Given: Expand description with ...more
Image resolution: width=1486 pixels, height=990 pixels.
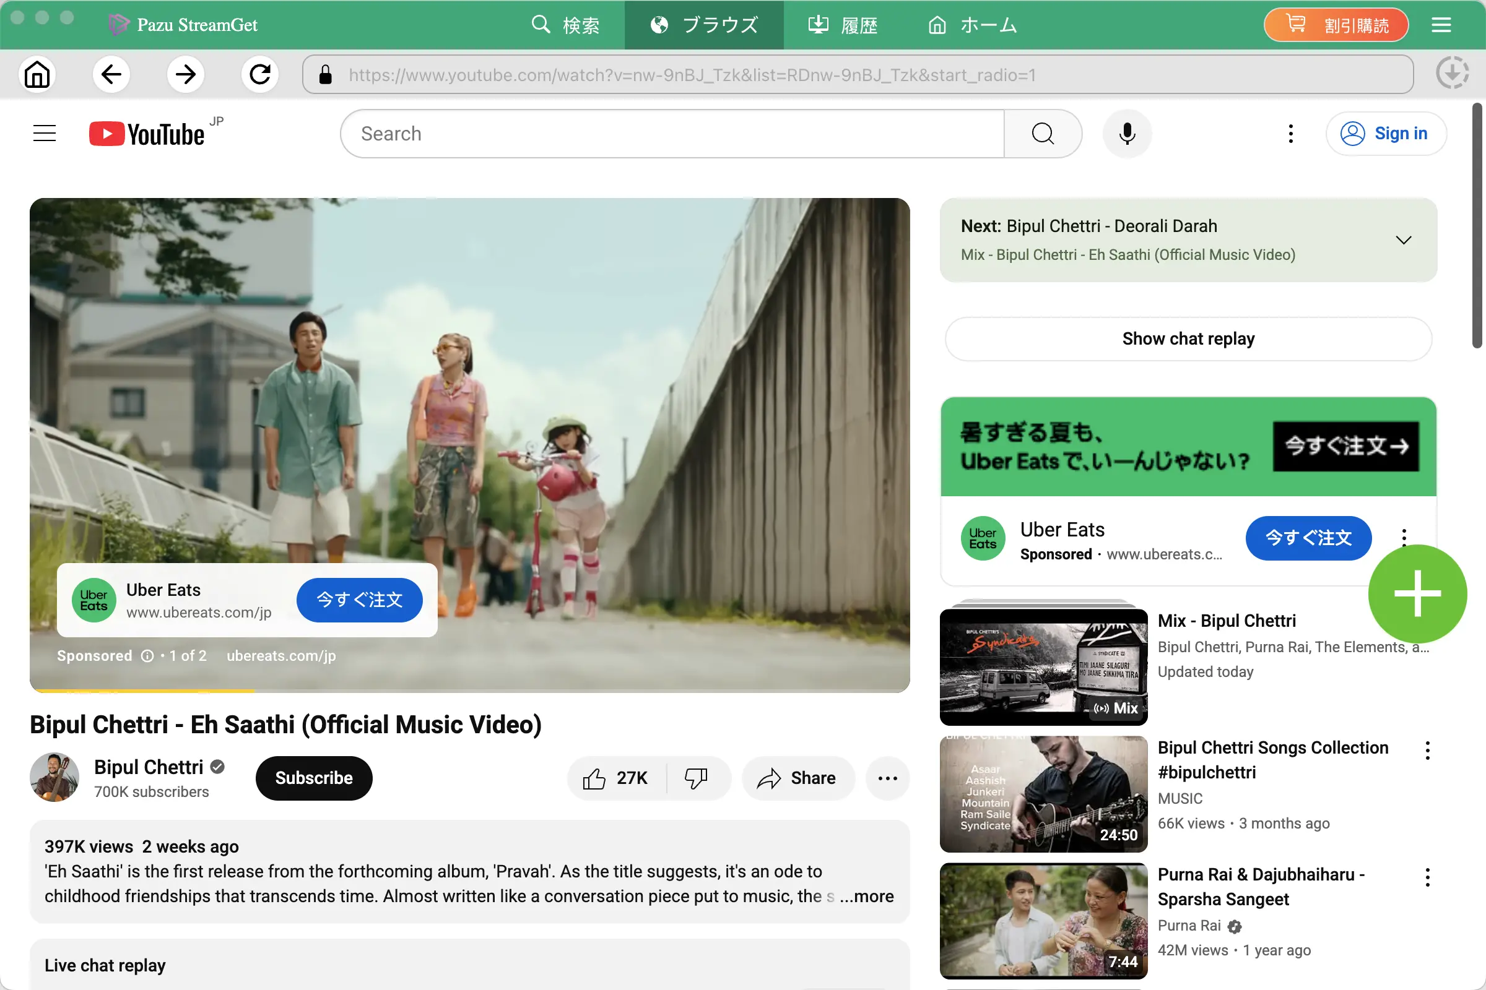Looking at the screenshot, I should tap(867, 896).
